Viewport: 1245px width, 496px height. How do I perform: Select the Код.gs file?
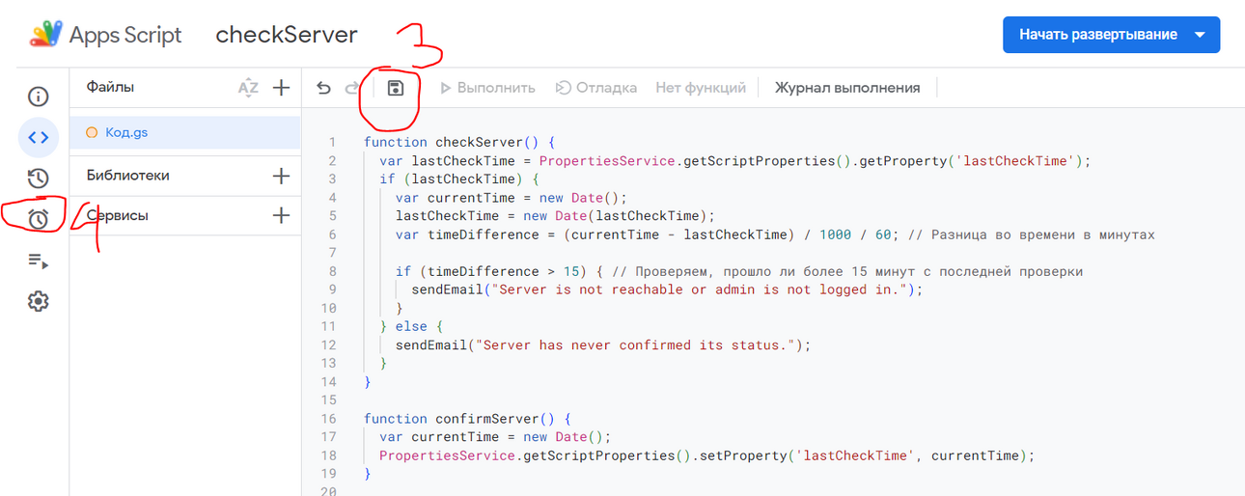[185, 133]
